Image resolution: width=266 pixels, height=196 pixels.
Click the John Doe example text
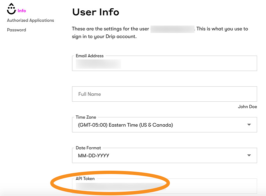247,107
